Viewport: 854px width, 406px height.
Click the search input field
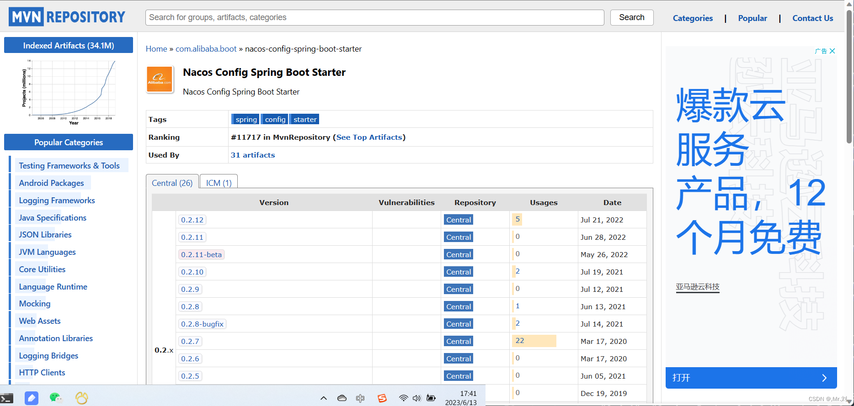(375, 17)
